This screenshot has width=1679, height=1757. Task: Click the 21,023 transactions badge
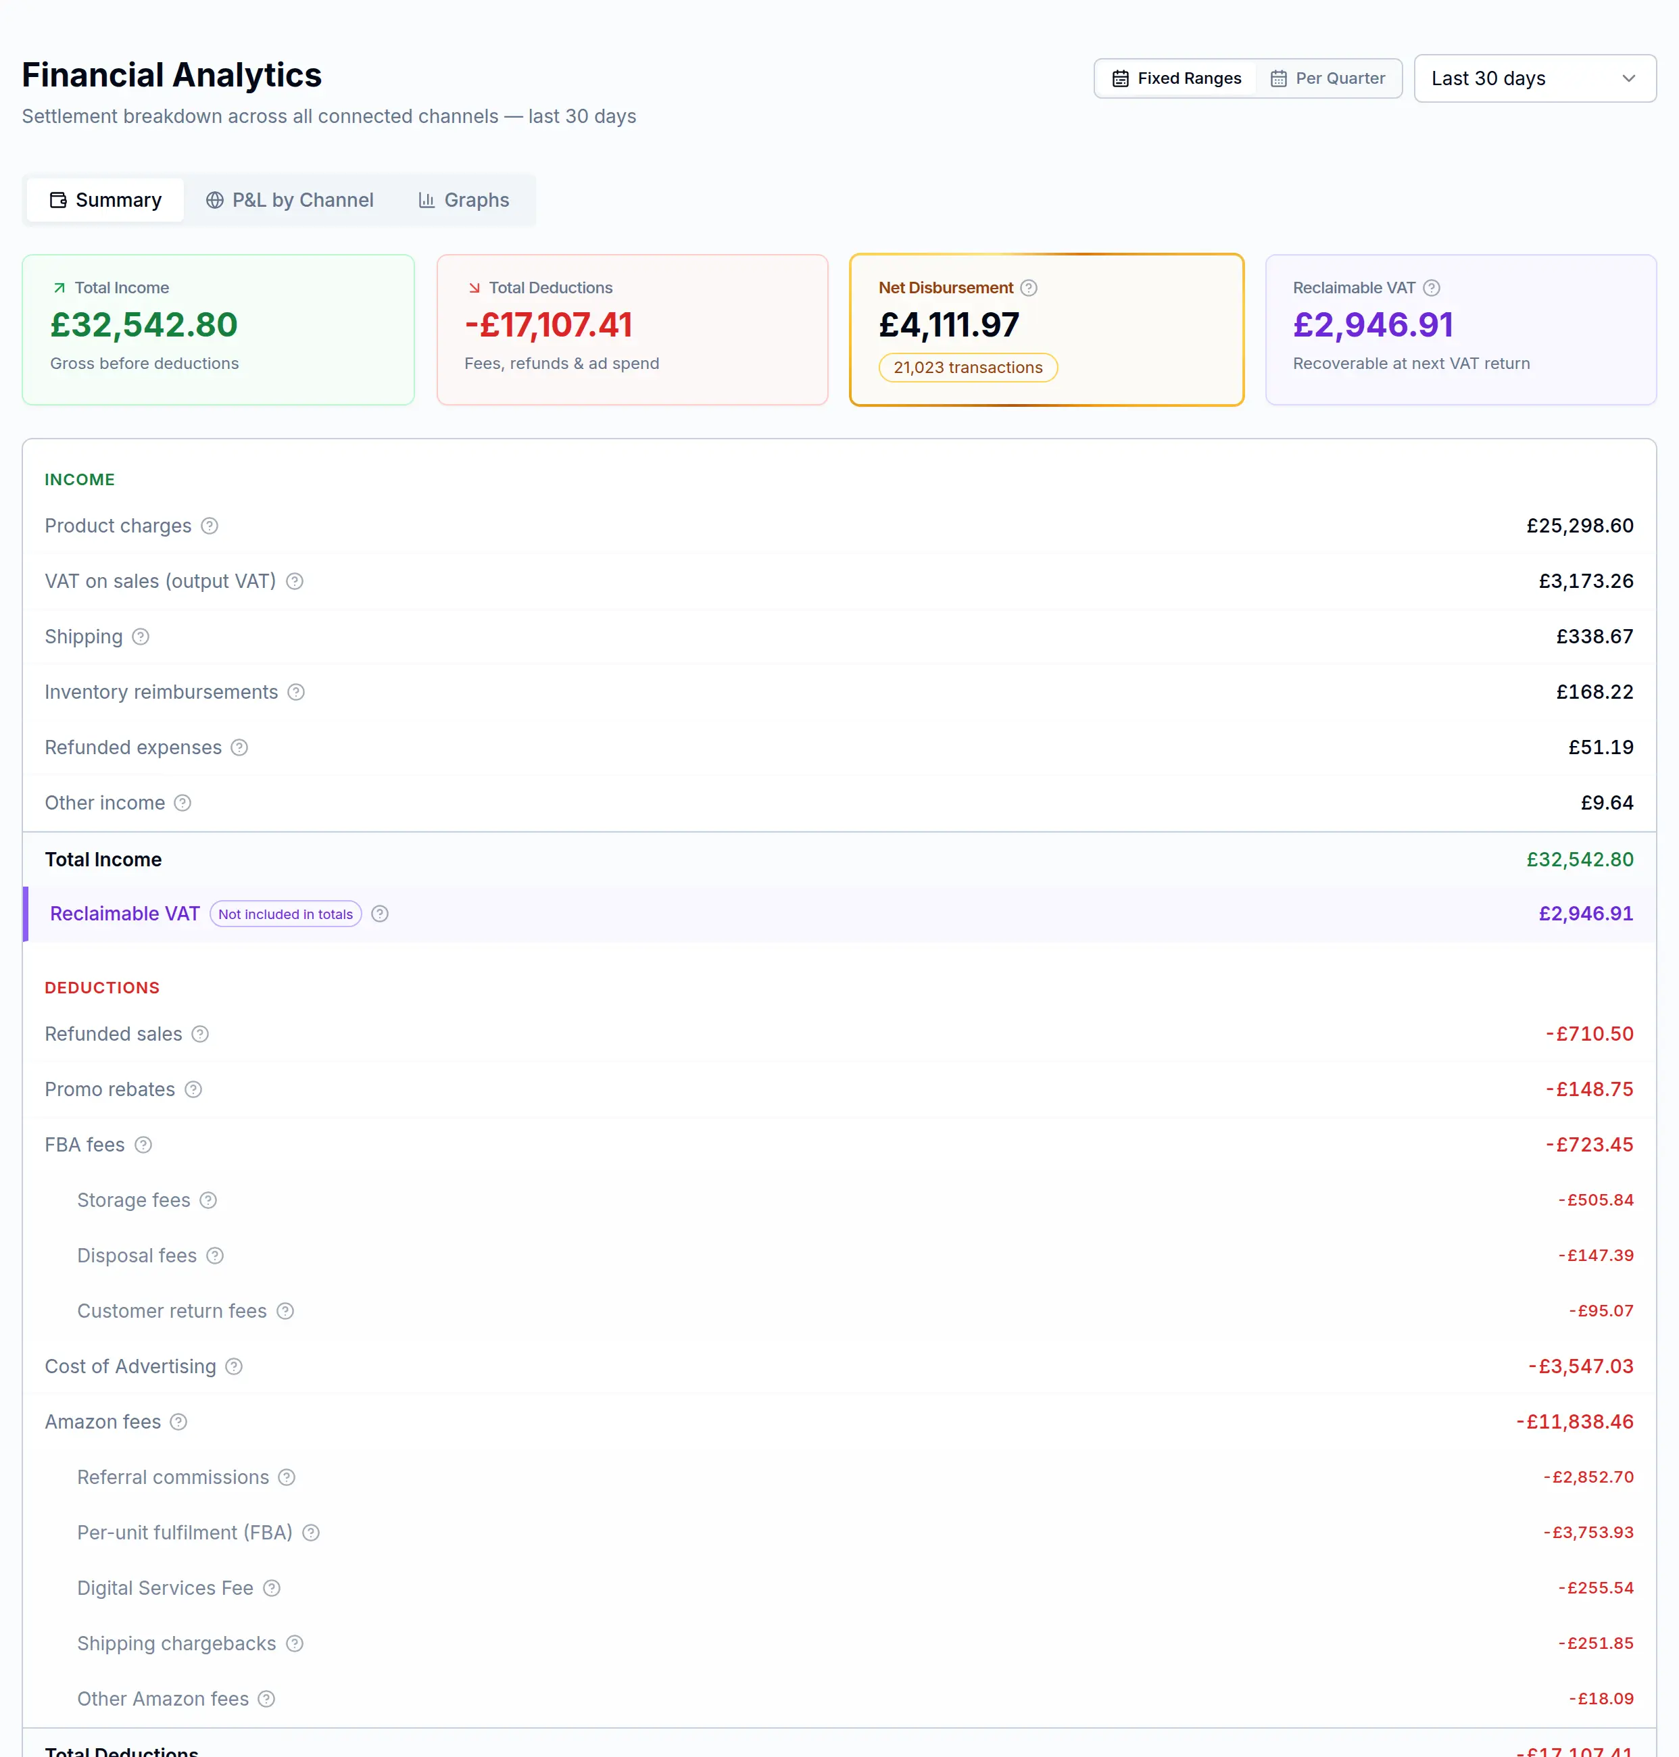969,368
